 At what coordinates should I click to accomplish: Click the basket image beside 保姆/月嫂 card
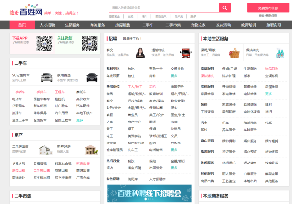click(x=235, y=53)
